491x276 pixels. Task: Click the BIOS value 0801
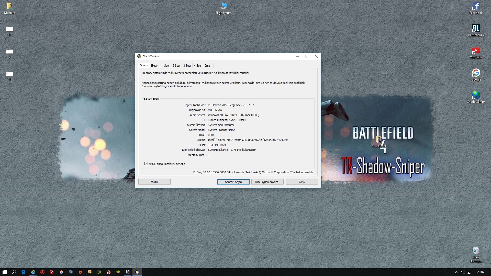click(211, 135)
